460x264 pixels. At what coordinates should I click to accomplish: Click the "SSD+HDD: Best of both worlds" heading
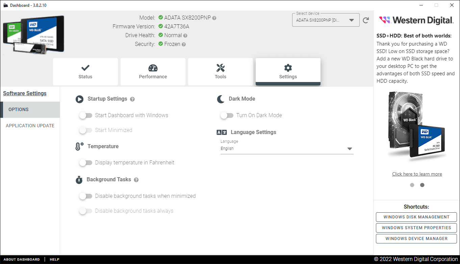pos(414,36)
